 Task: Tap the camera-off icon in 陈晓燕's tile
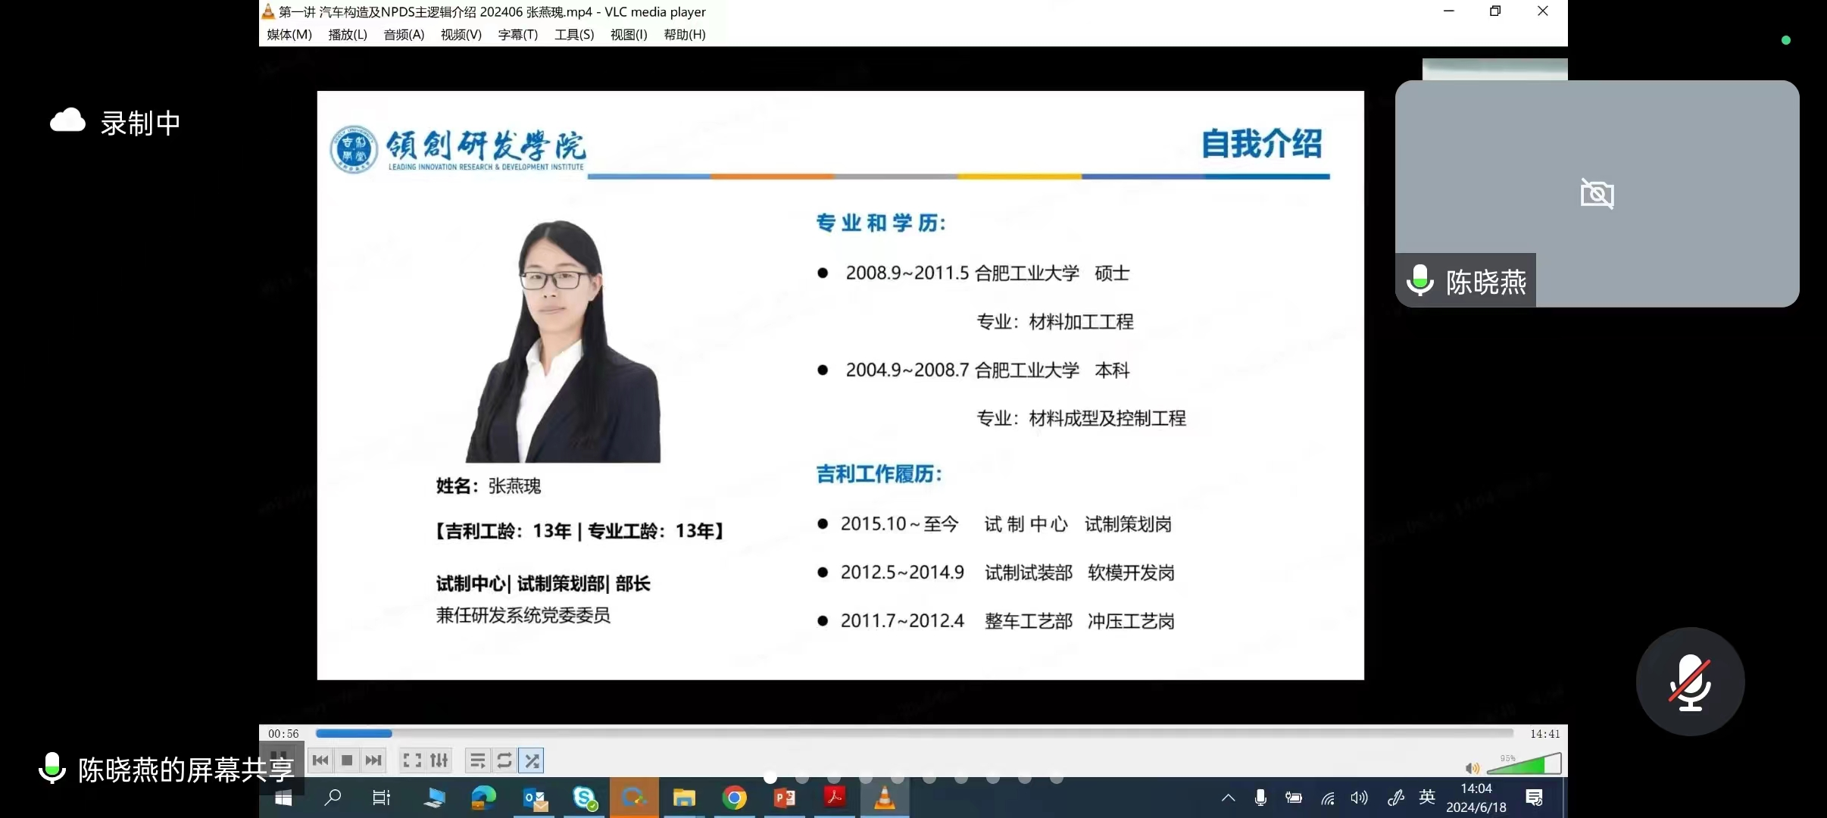click(1597, 194)
